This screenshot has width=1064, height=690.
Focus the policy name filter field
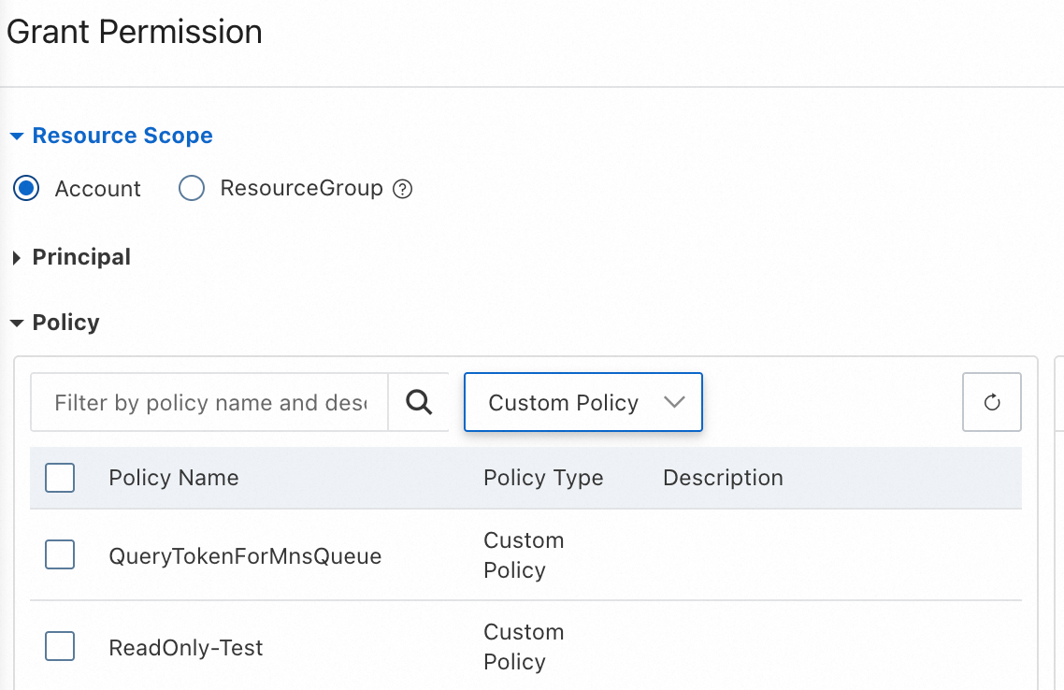209,403
